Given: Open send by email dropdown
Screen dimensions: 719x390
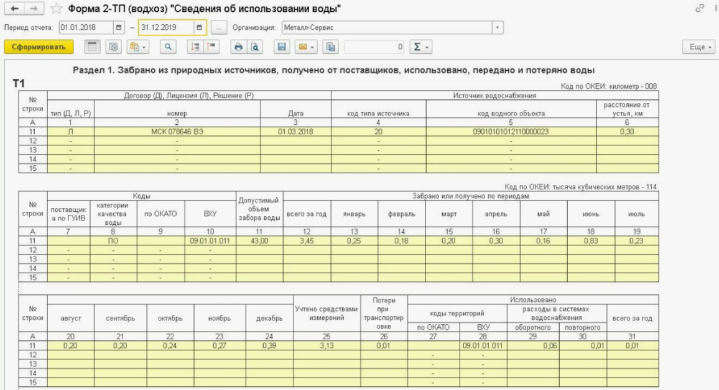Looking at the screenshot, I should point(306,47).
